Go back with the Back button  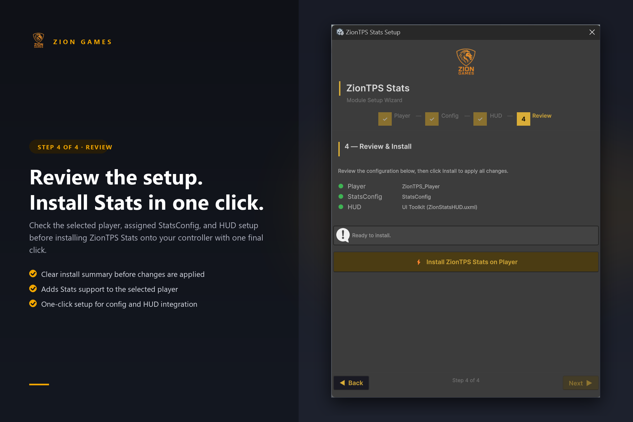(351, 383)
